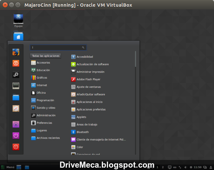
Task: Open the sound volume tray icon
Action: tap(186, 167)
